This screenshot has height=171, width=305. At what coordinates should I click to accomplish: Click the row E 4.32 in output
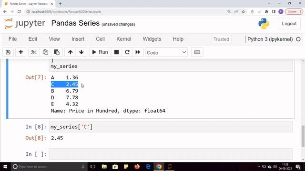click(x=64, y=104)
